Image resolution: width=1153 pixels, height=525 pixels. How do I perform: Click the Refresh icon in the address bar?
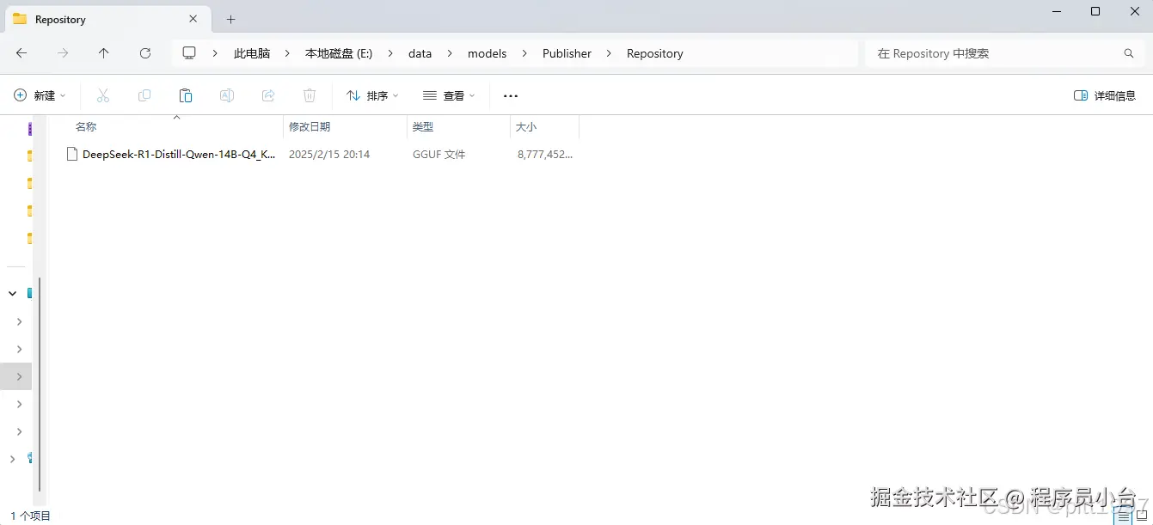point(144,52)
